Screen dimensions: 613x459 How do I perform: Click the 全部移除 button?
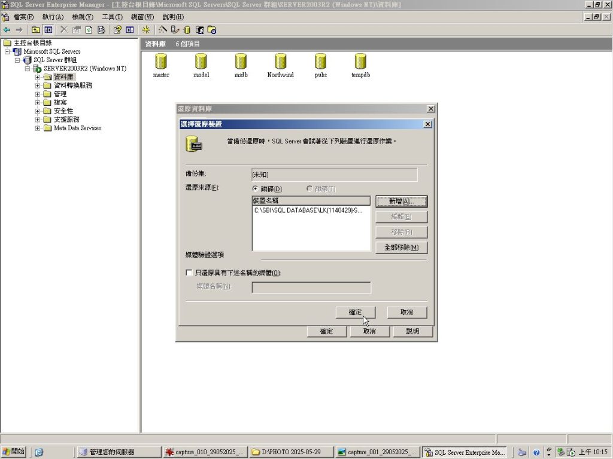401,247
